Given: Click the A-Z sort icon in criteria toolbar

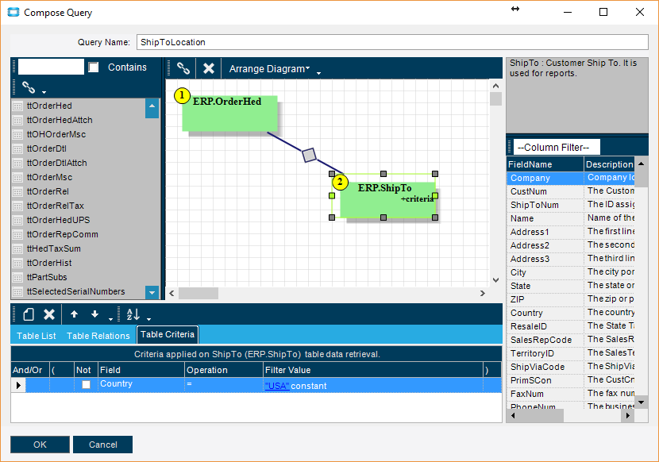Looking at the screenshot, I should [x=133, y=314].
